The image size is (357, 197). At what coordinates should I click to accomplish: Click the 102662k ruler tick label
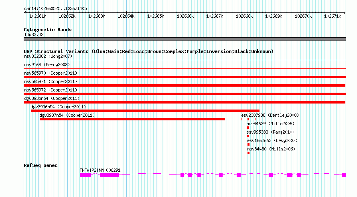[67, 16]
